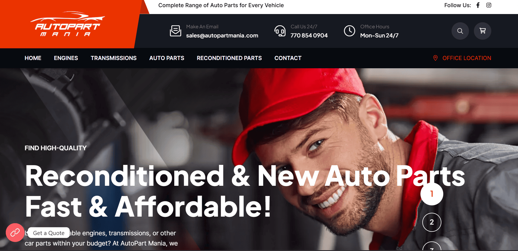This screenshot has width=518, height=251.
Task: Click the search magnifier icon
Action: (x=460, y=31)
